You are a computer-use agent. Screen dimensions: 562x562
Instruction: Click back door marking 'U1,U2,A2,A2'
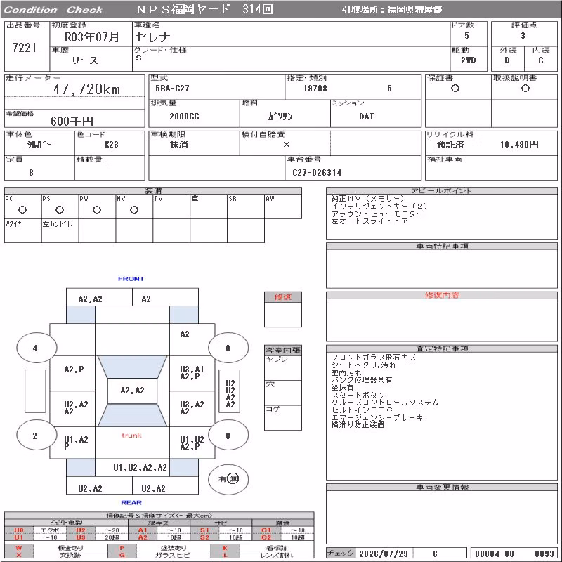coord(140,468)
